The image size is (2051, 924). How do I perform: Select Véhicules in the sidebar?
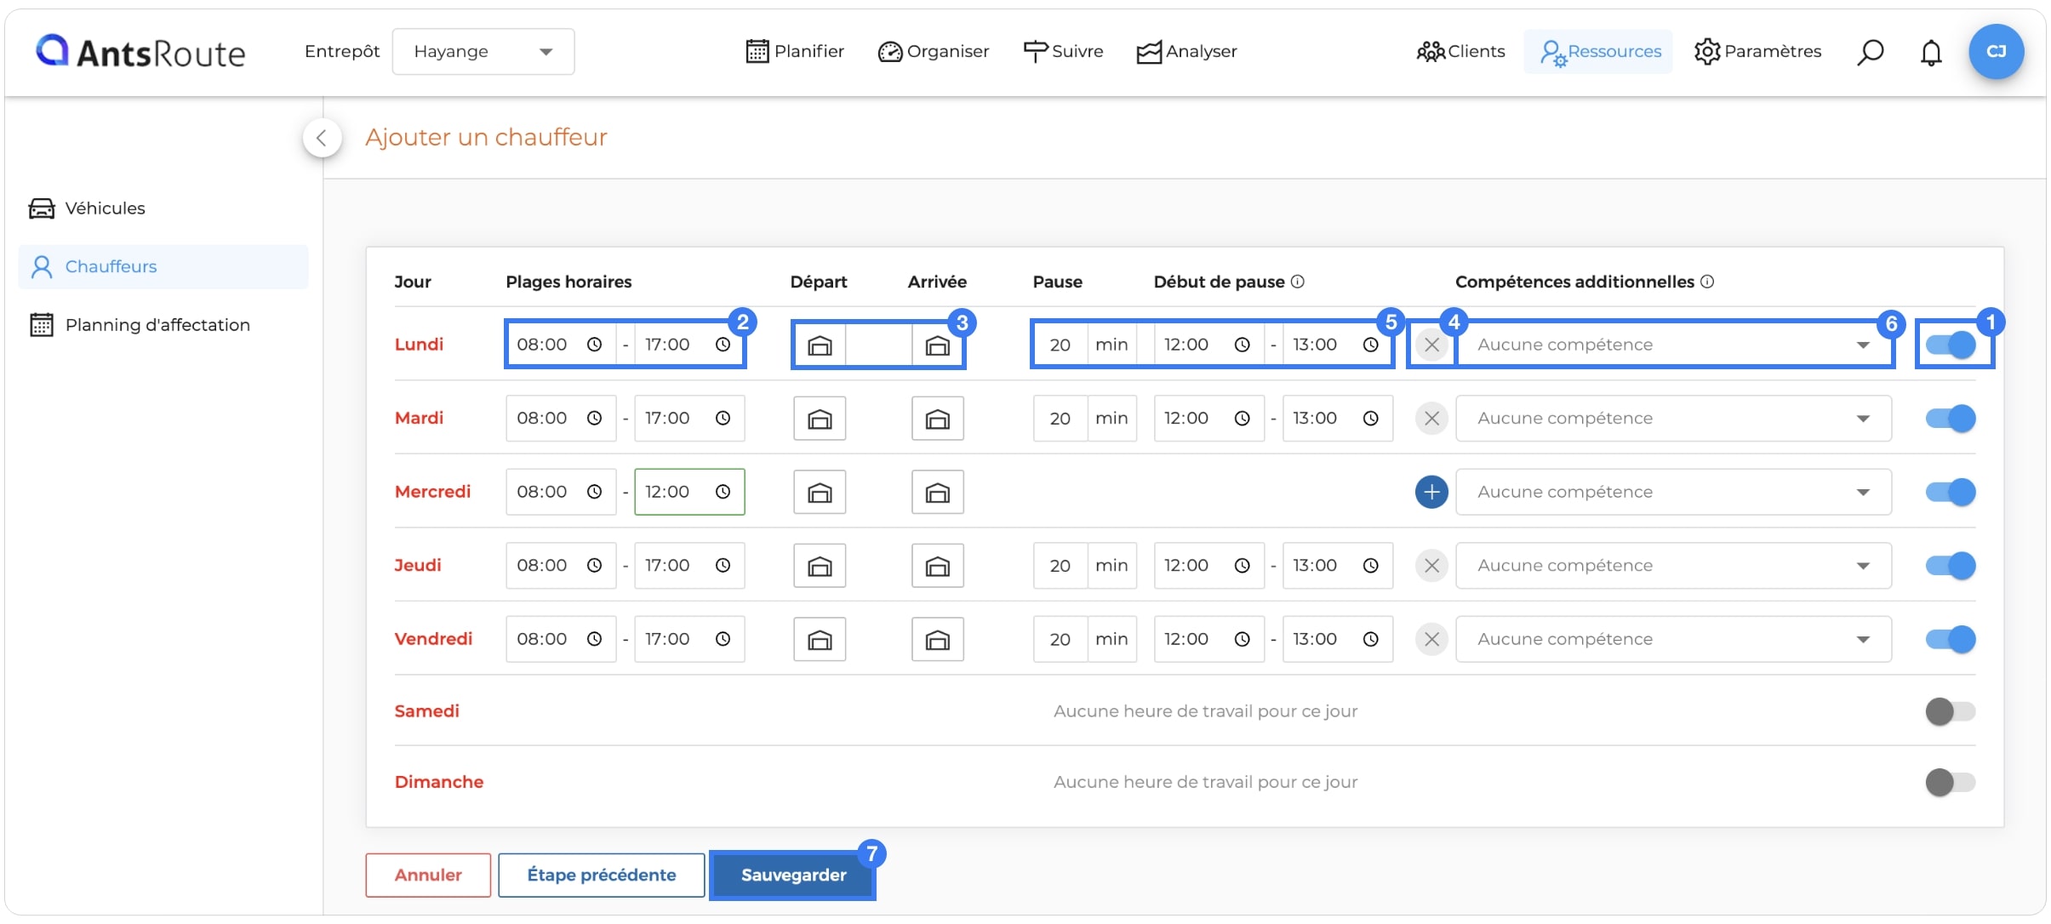click(163, 208)
